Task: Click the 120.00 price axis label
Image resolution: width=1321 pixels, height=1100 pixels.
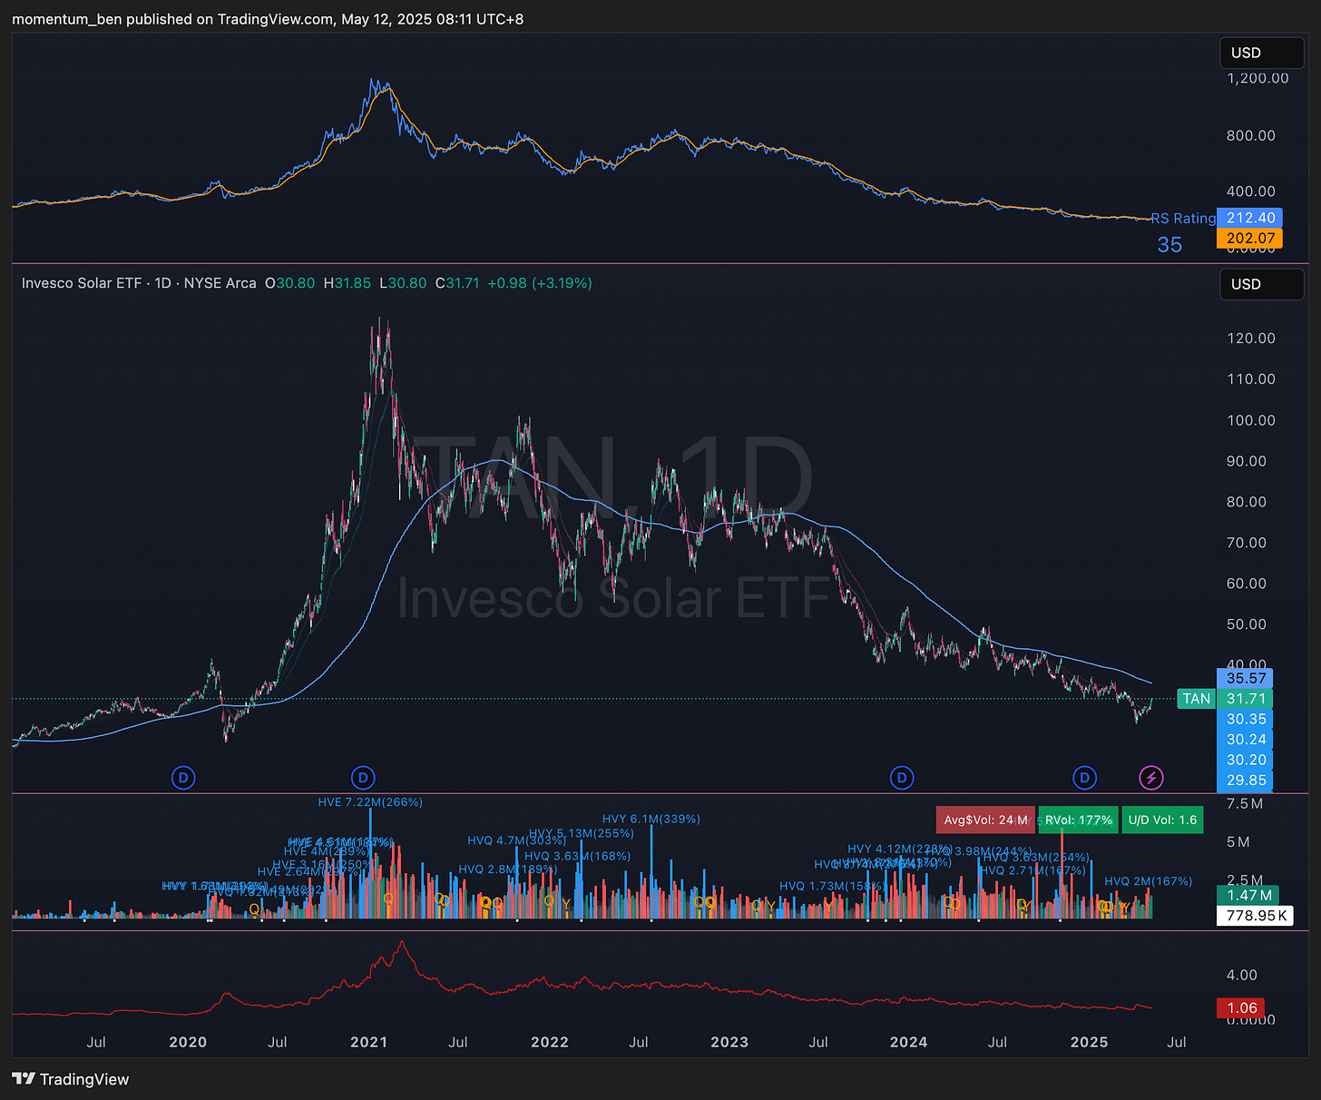Action: pos(1251,339)
